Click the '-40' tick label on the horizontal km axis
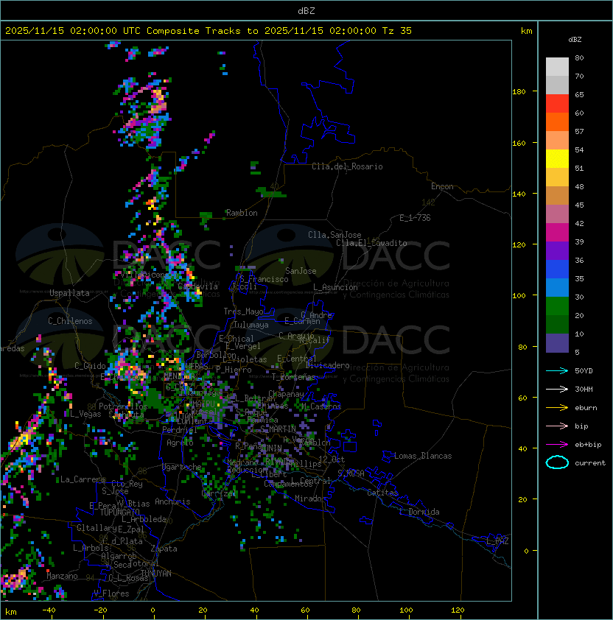 tap(49, 610)
